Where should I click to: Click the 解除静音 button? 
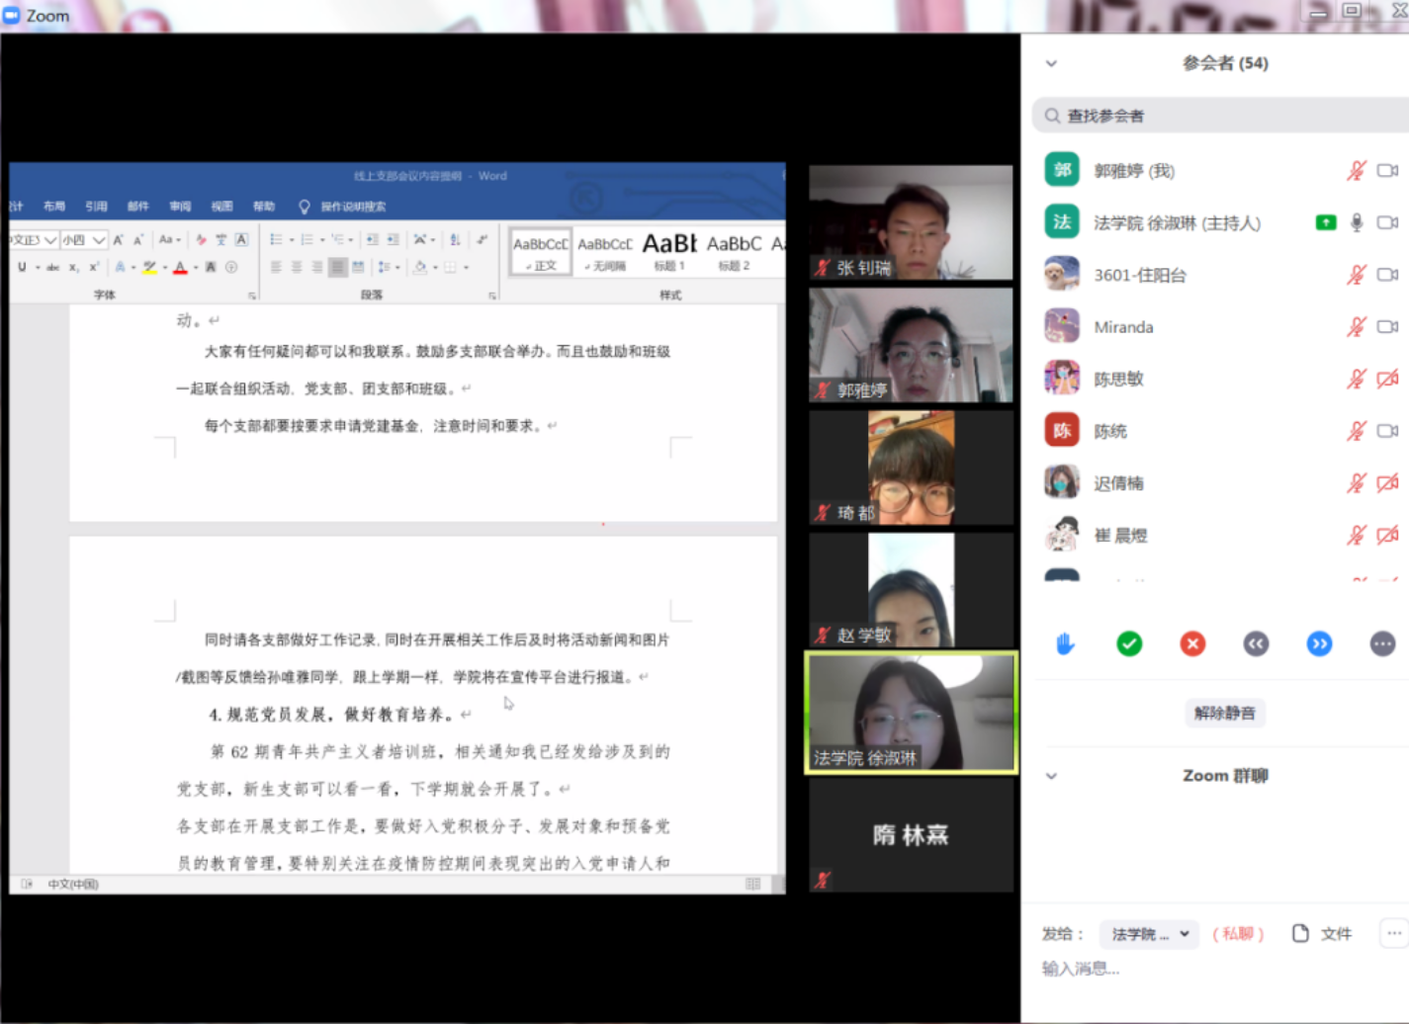[1224, 713]
